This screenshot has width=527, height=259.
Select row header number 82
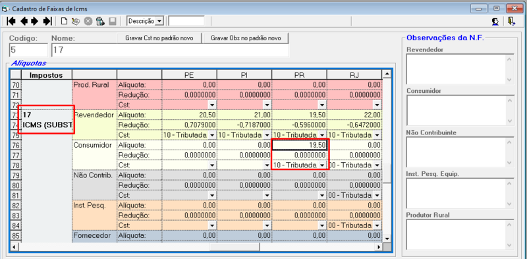16,205
